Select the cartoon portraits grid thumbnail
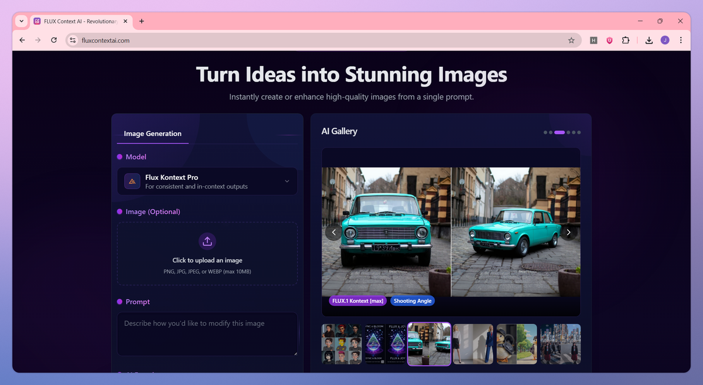 click(342, 344)
